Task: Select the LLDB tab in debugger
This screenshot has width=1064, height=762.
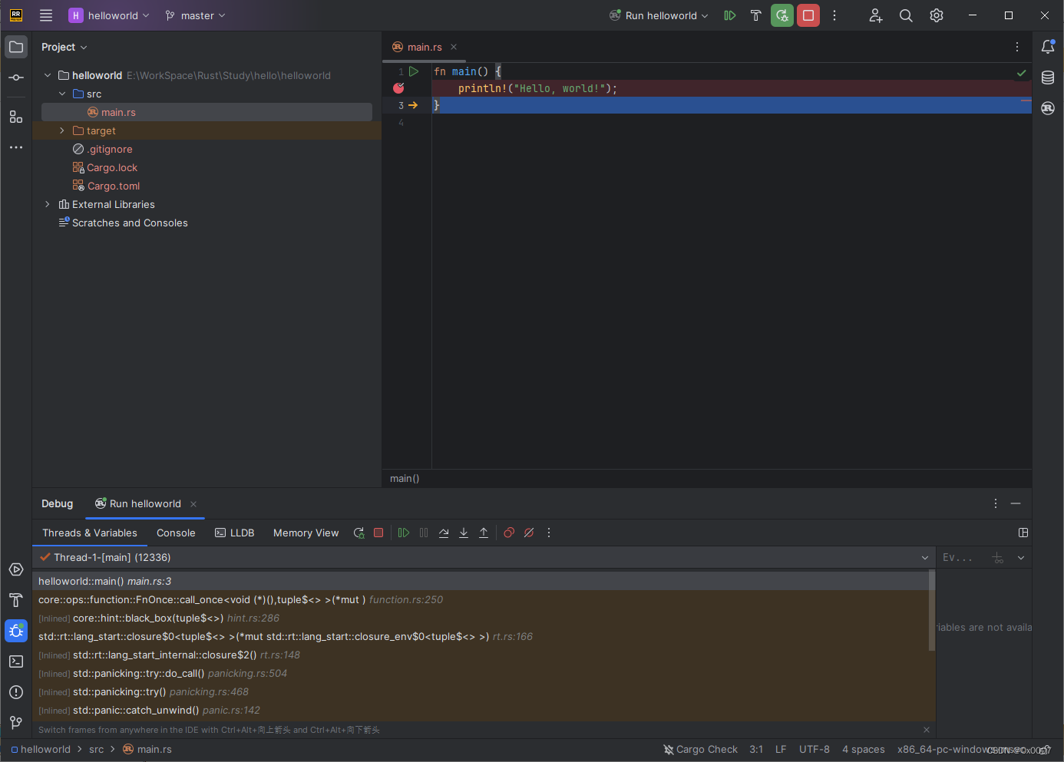Action: pos(235,533)
